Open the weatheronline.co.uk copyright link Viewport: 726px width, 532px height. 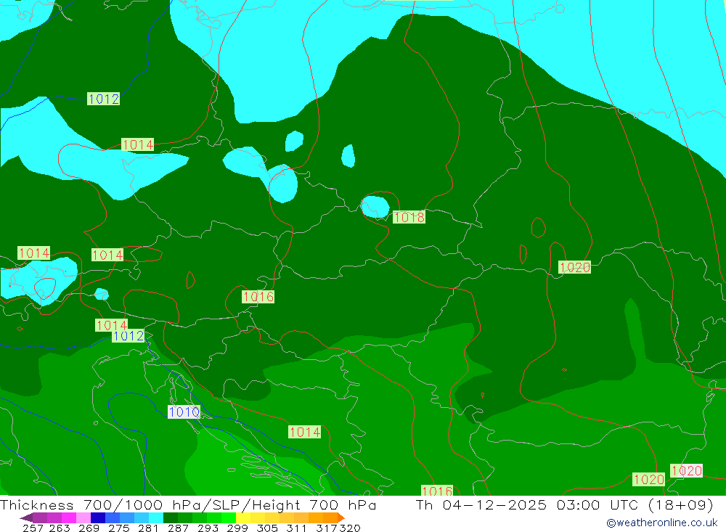662,523
